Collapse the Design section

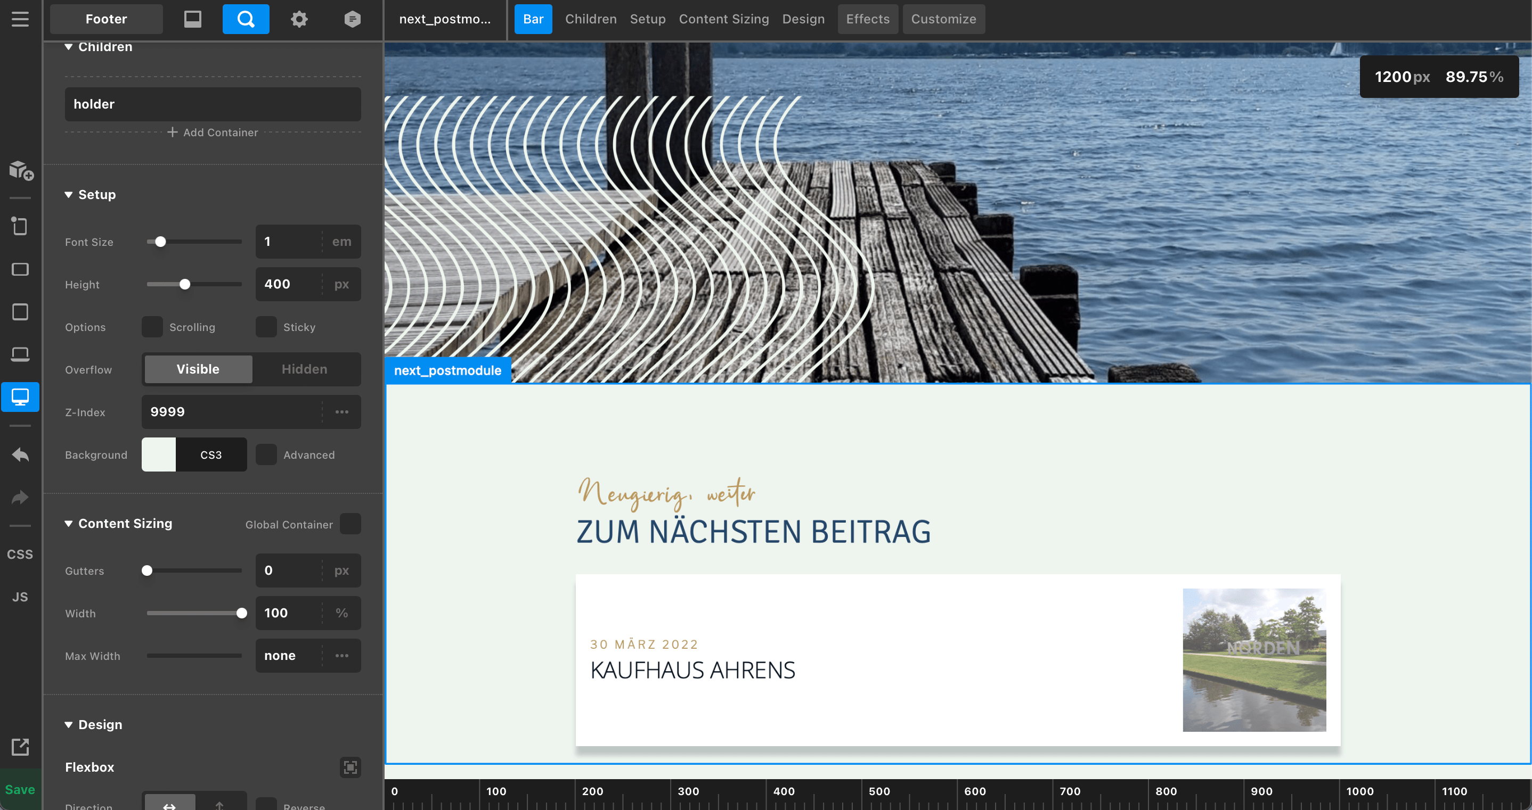[68, 724]
